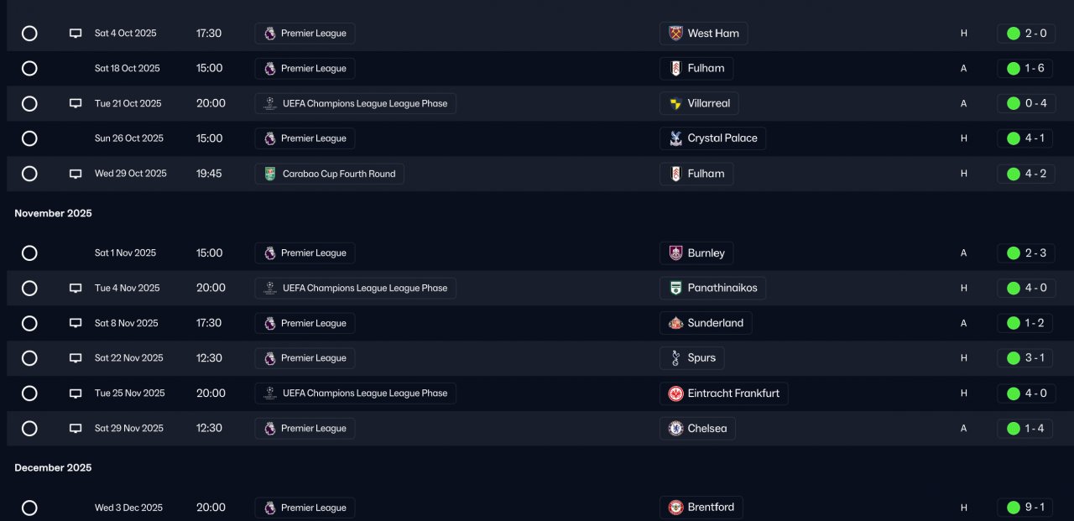Open Carabao Cup Fourth Round competition

pyautogui.click(x=330, y=174)
